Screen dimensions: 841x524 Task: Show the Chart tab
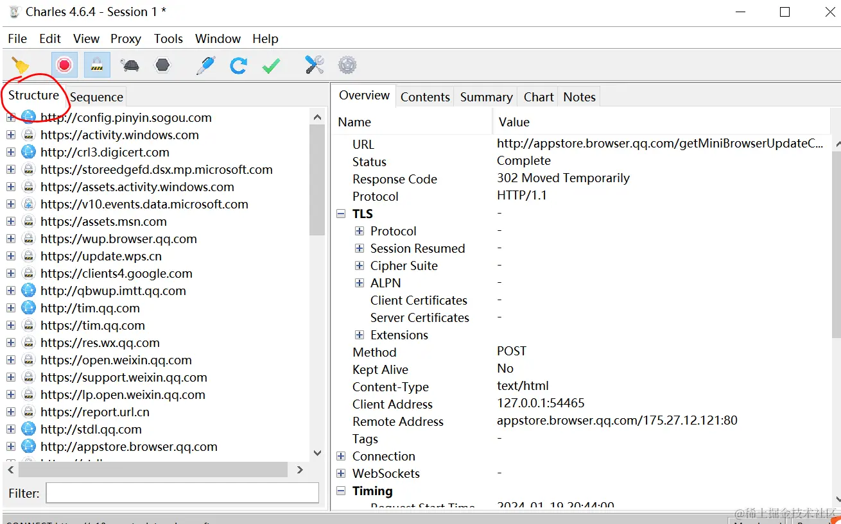point(539,97)
